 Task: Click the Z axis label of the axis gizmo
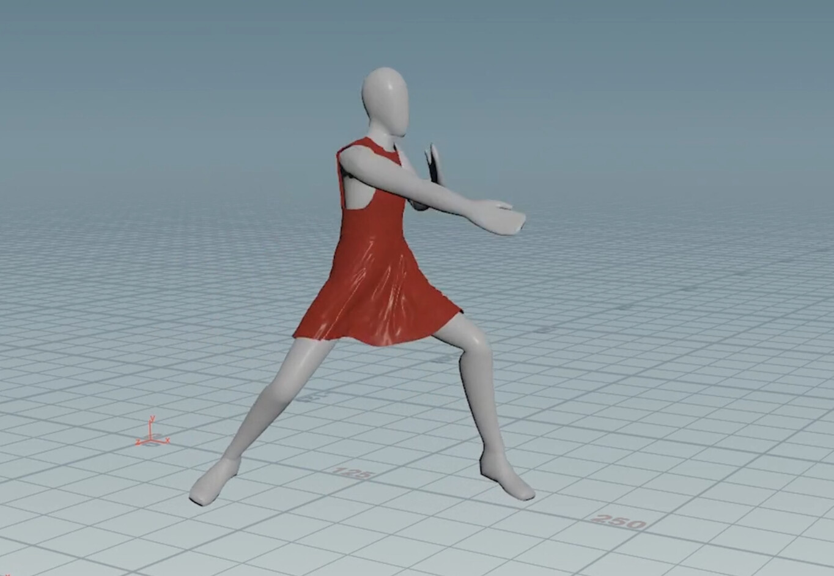tap(138, 441)
